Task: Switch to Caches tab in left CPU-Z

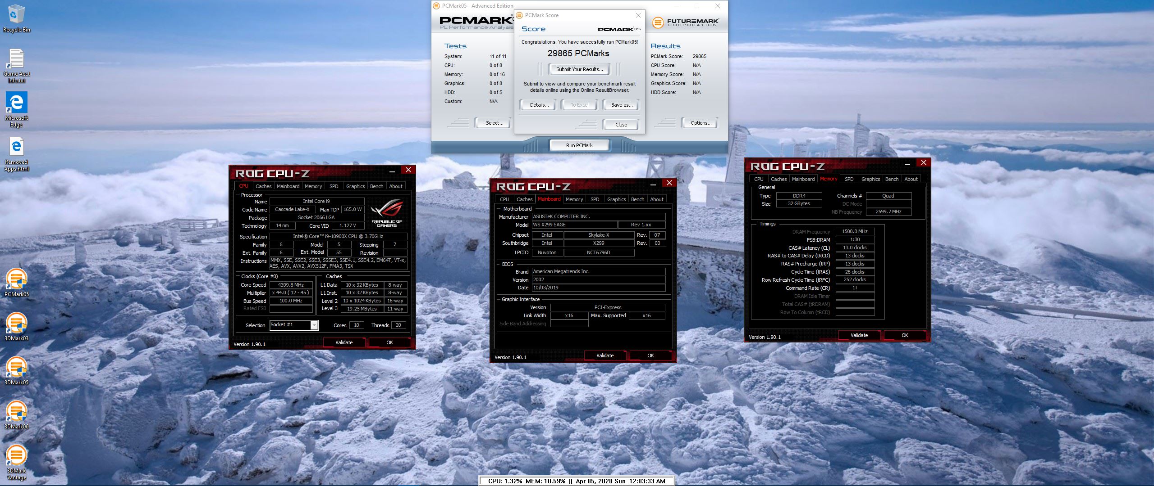Action: pos(263,186)
